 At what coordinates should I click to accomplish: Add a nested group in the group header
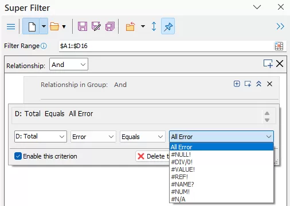point(248,84)
